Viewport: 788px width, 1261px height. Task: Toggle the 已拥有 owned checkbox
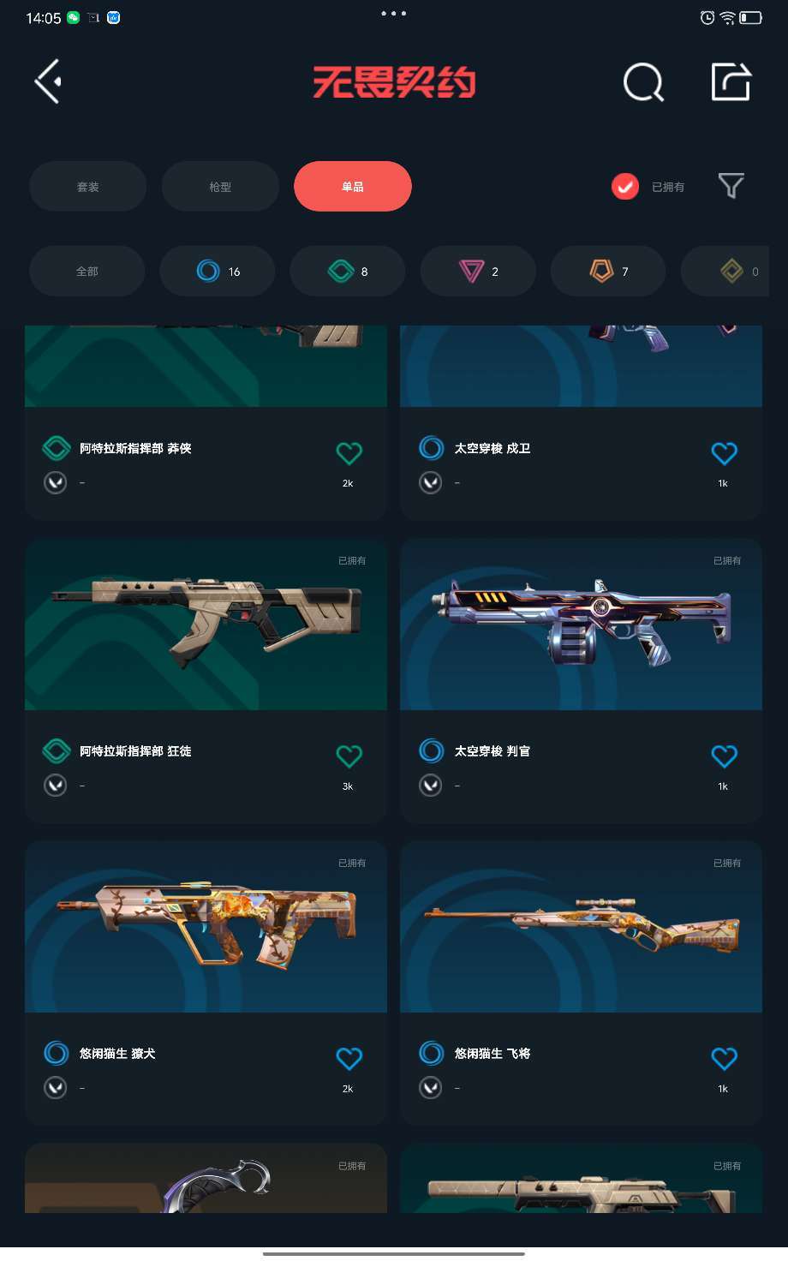625,186
